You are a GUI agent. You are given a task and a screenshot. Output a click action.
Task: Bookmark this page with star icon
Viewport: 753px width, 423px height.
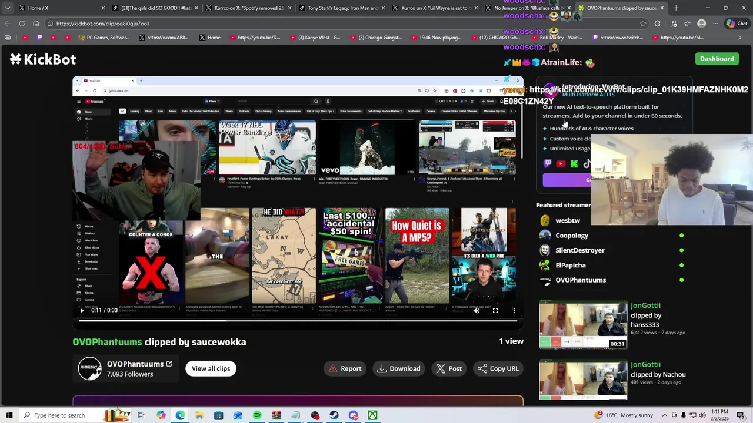point(643,23)
